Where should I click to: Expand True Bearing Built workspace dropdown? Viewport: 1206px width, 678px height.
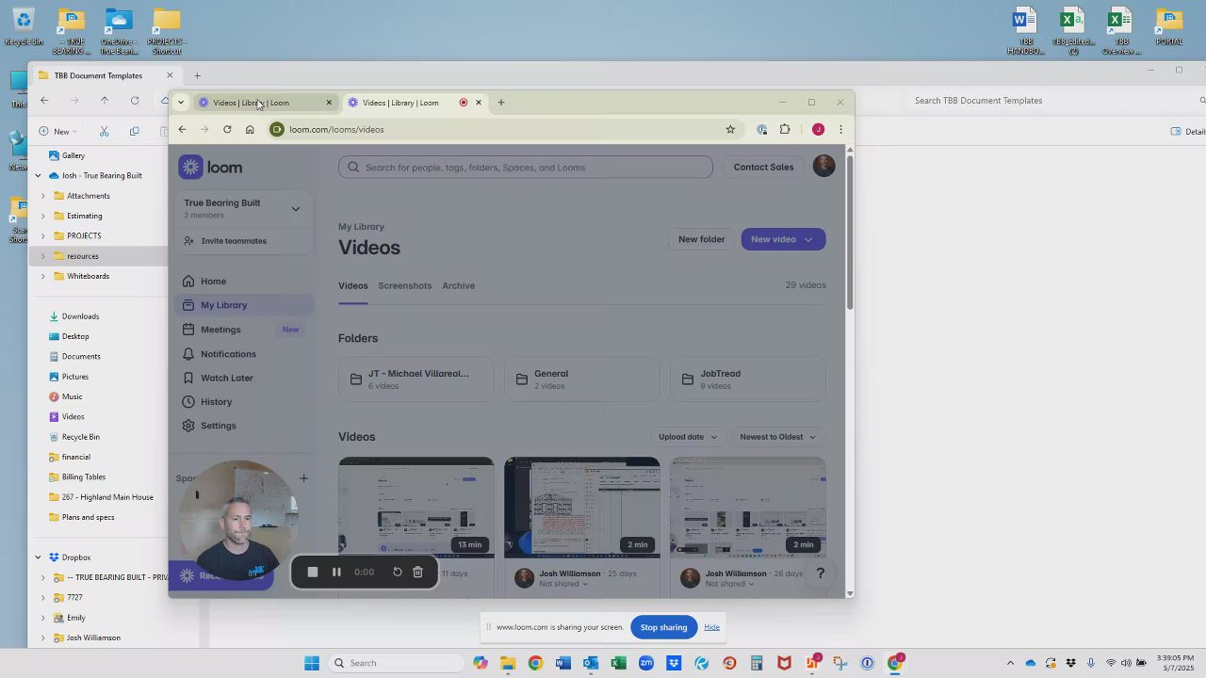(296, 209)
